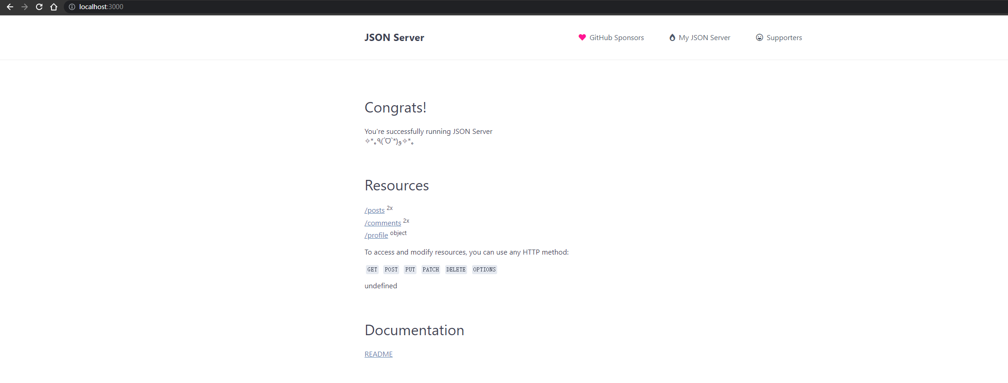Screen dimensions: 1008x383
Task: Click the smiley icon beside Supporters
Action: [759, 37]
